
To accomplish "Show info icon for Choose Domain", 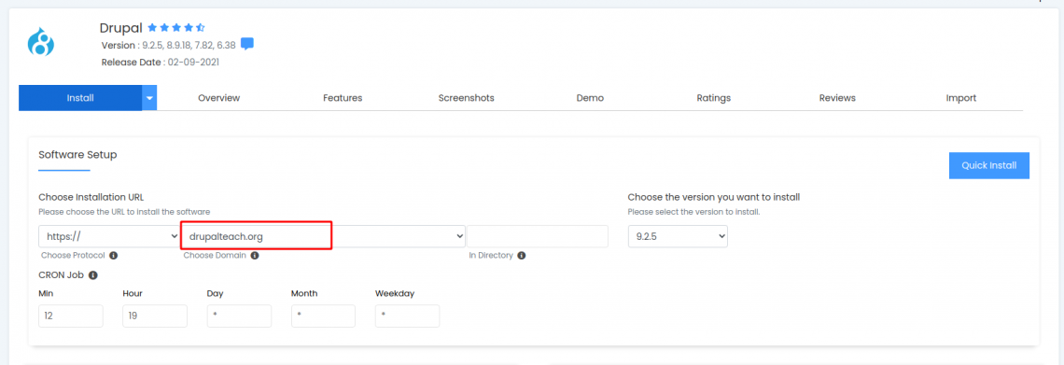I will 255,256.
